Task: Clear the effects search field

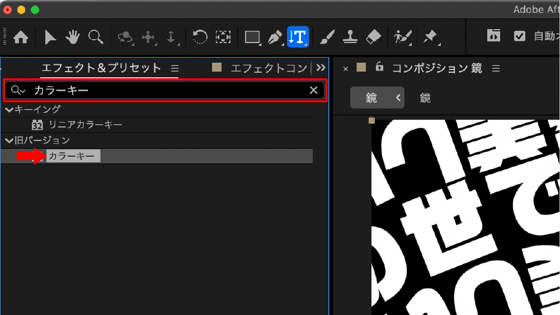Action: click(x=313, y=90)
